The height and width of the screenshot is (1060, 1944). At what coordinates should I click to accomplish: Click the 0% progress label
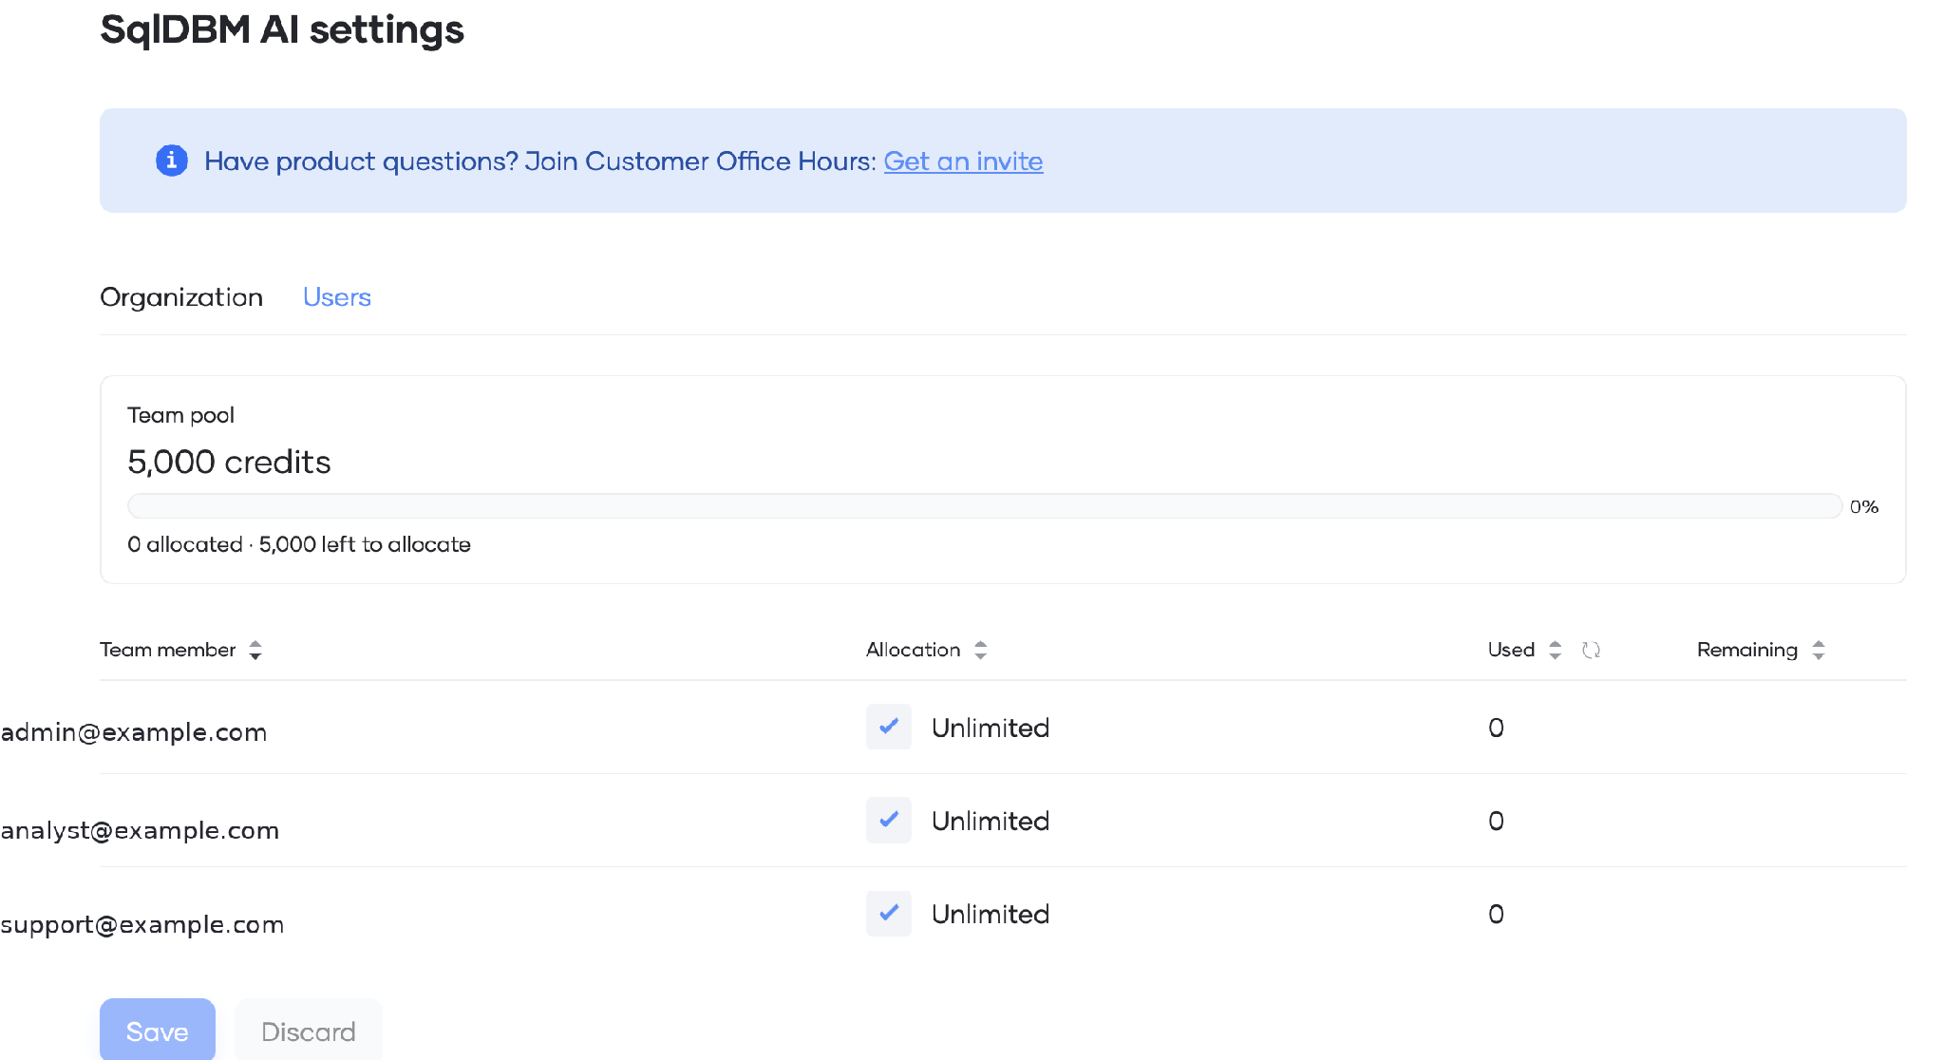coord(1864,506)
